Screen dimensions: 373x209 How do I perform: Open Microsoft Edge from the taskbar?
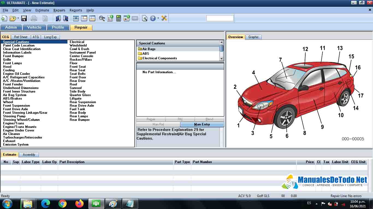click(46, 204)
